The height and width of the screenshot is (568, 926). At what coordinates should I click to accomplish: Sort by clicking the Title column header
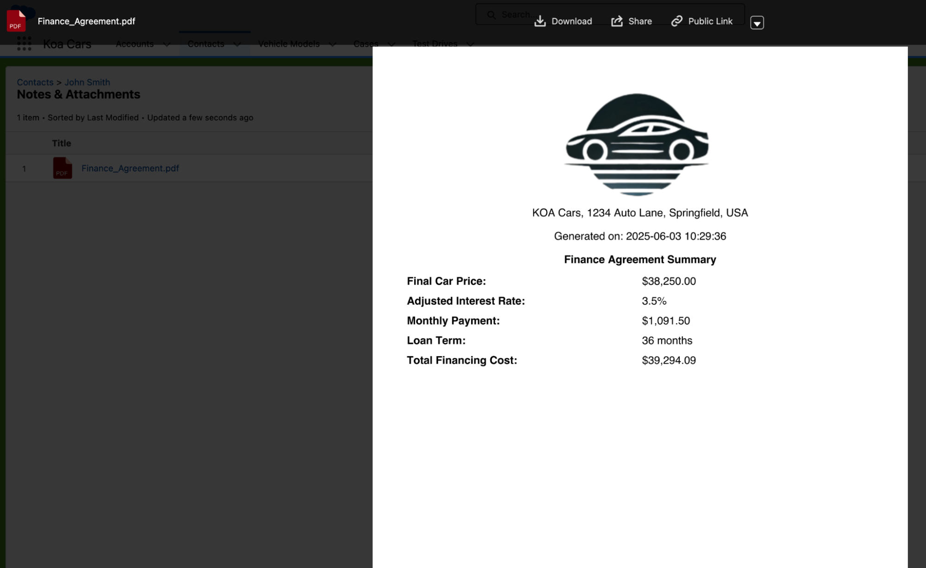[x=62, y=143]
